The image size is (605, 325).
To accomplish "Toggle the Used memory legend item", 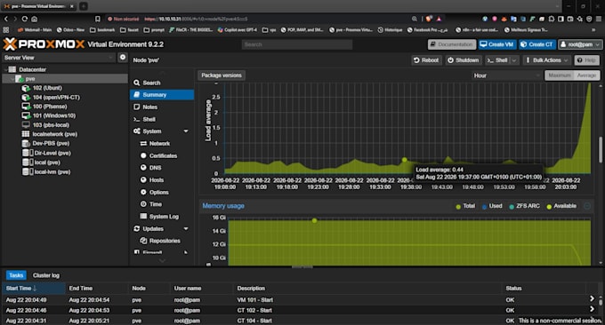I will (x=492, y=206).
